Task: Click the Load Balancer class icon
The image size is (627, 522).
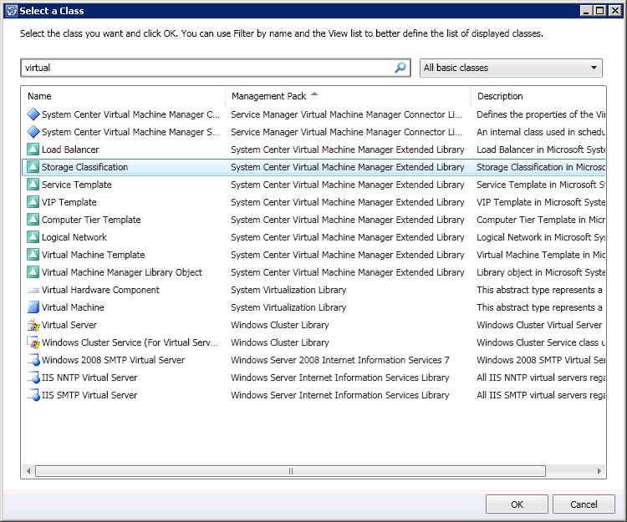Action: (33, 150)
